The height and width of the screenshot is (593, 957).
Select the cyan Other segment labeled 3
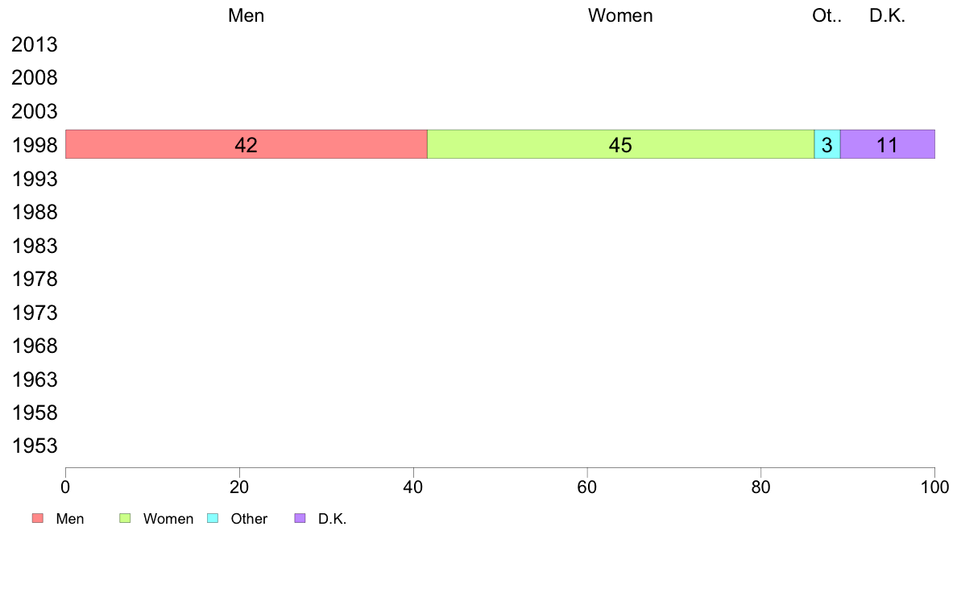coord(827,144)
